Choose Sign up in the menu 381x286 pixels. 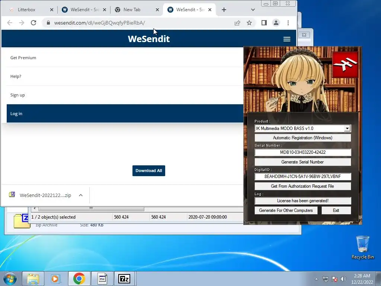pyautogui.click(x=17, y=95)
